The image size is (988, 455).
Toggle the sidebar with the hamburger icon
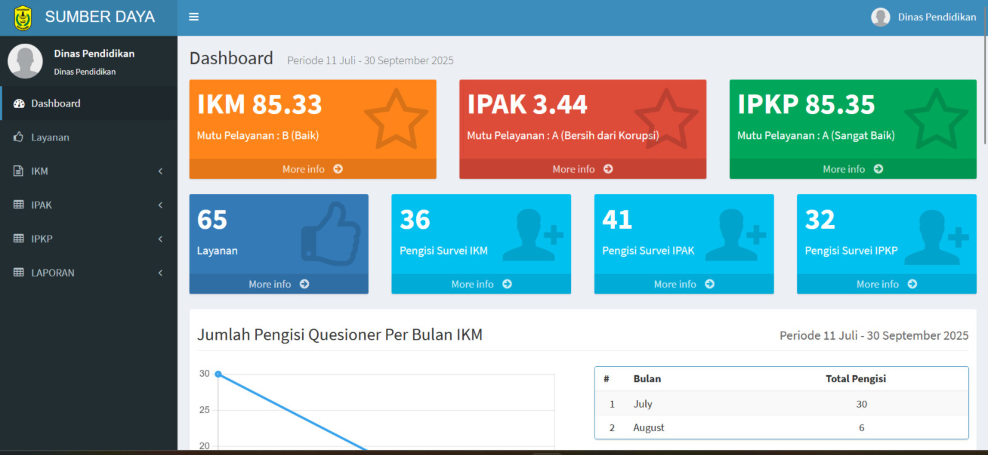[x=193, y=17]
